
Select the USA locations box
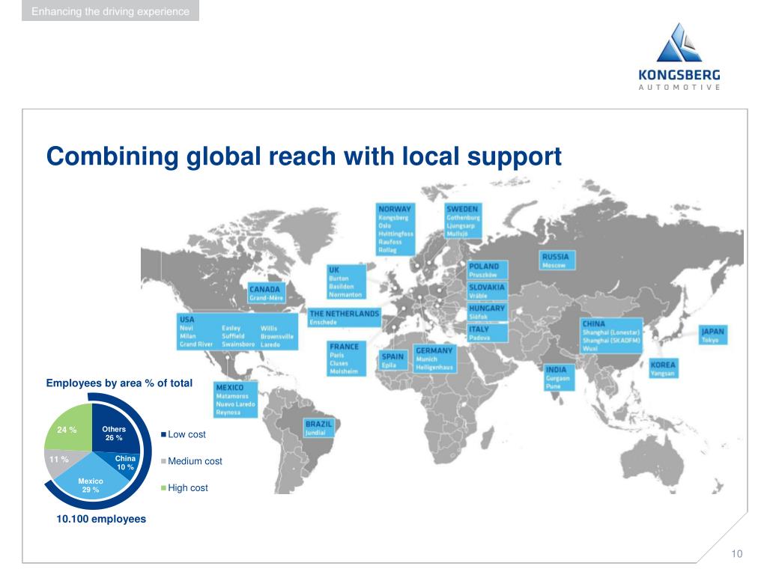click(237, 332)
